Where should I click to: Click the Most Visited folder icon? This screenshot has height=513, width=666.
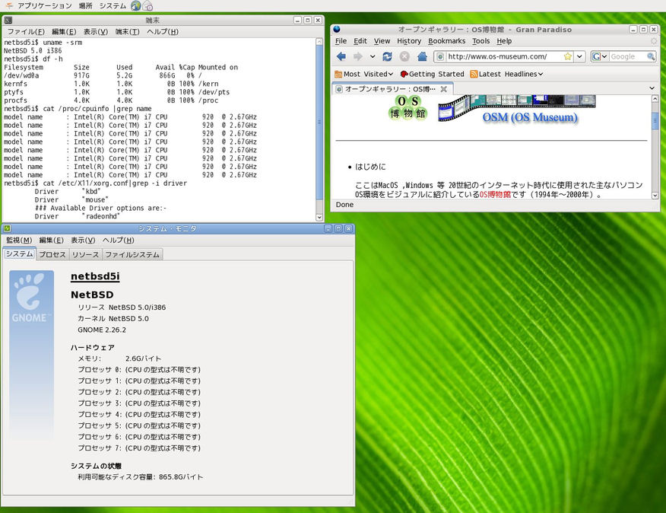click(x=338, y=74)
